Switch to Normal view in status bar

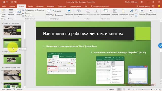coord(119,89)
